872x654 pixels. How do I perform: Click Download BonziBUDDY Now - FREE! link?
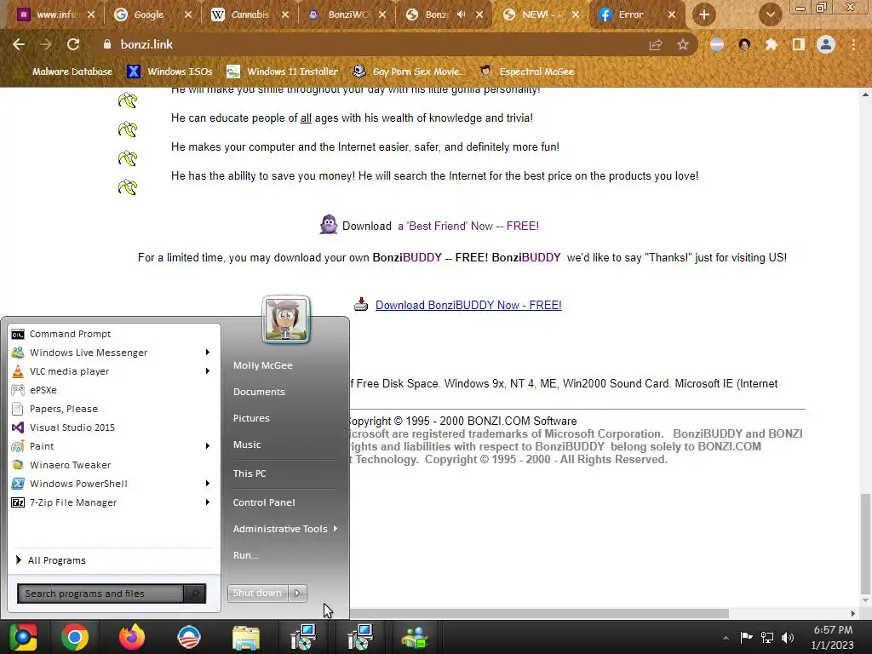click(468, 306)
